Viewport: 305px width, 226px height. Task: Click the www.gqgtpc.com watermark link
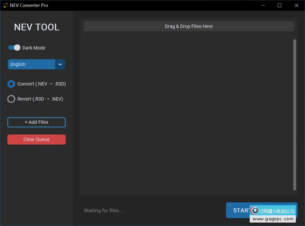pyautogui.click(x=273, y=219)
